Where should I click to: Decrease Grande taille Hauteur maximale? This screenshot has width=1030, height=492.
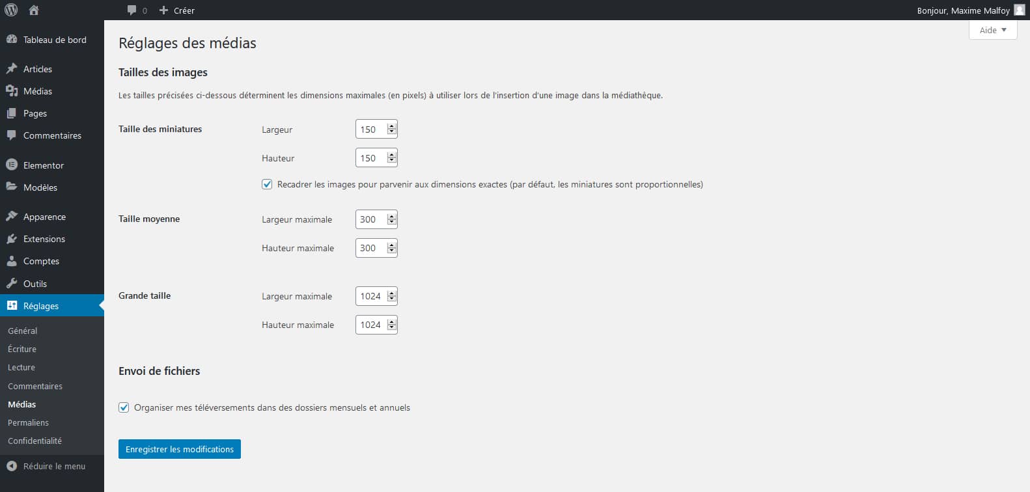click(391, 327)
